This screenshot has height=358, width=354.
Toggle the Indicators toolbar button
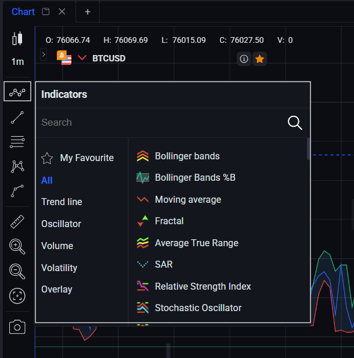17,92
